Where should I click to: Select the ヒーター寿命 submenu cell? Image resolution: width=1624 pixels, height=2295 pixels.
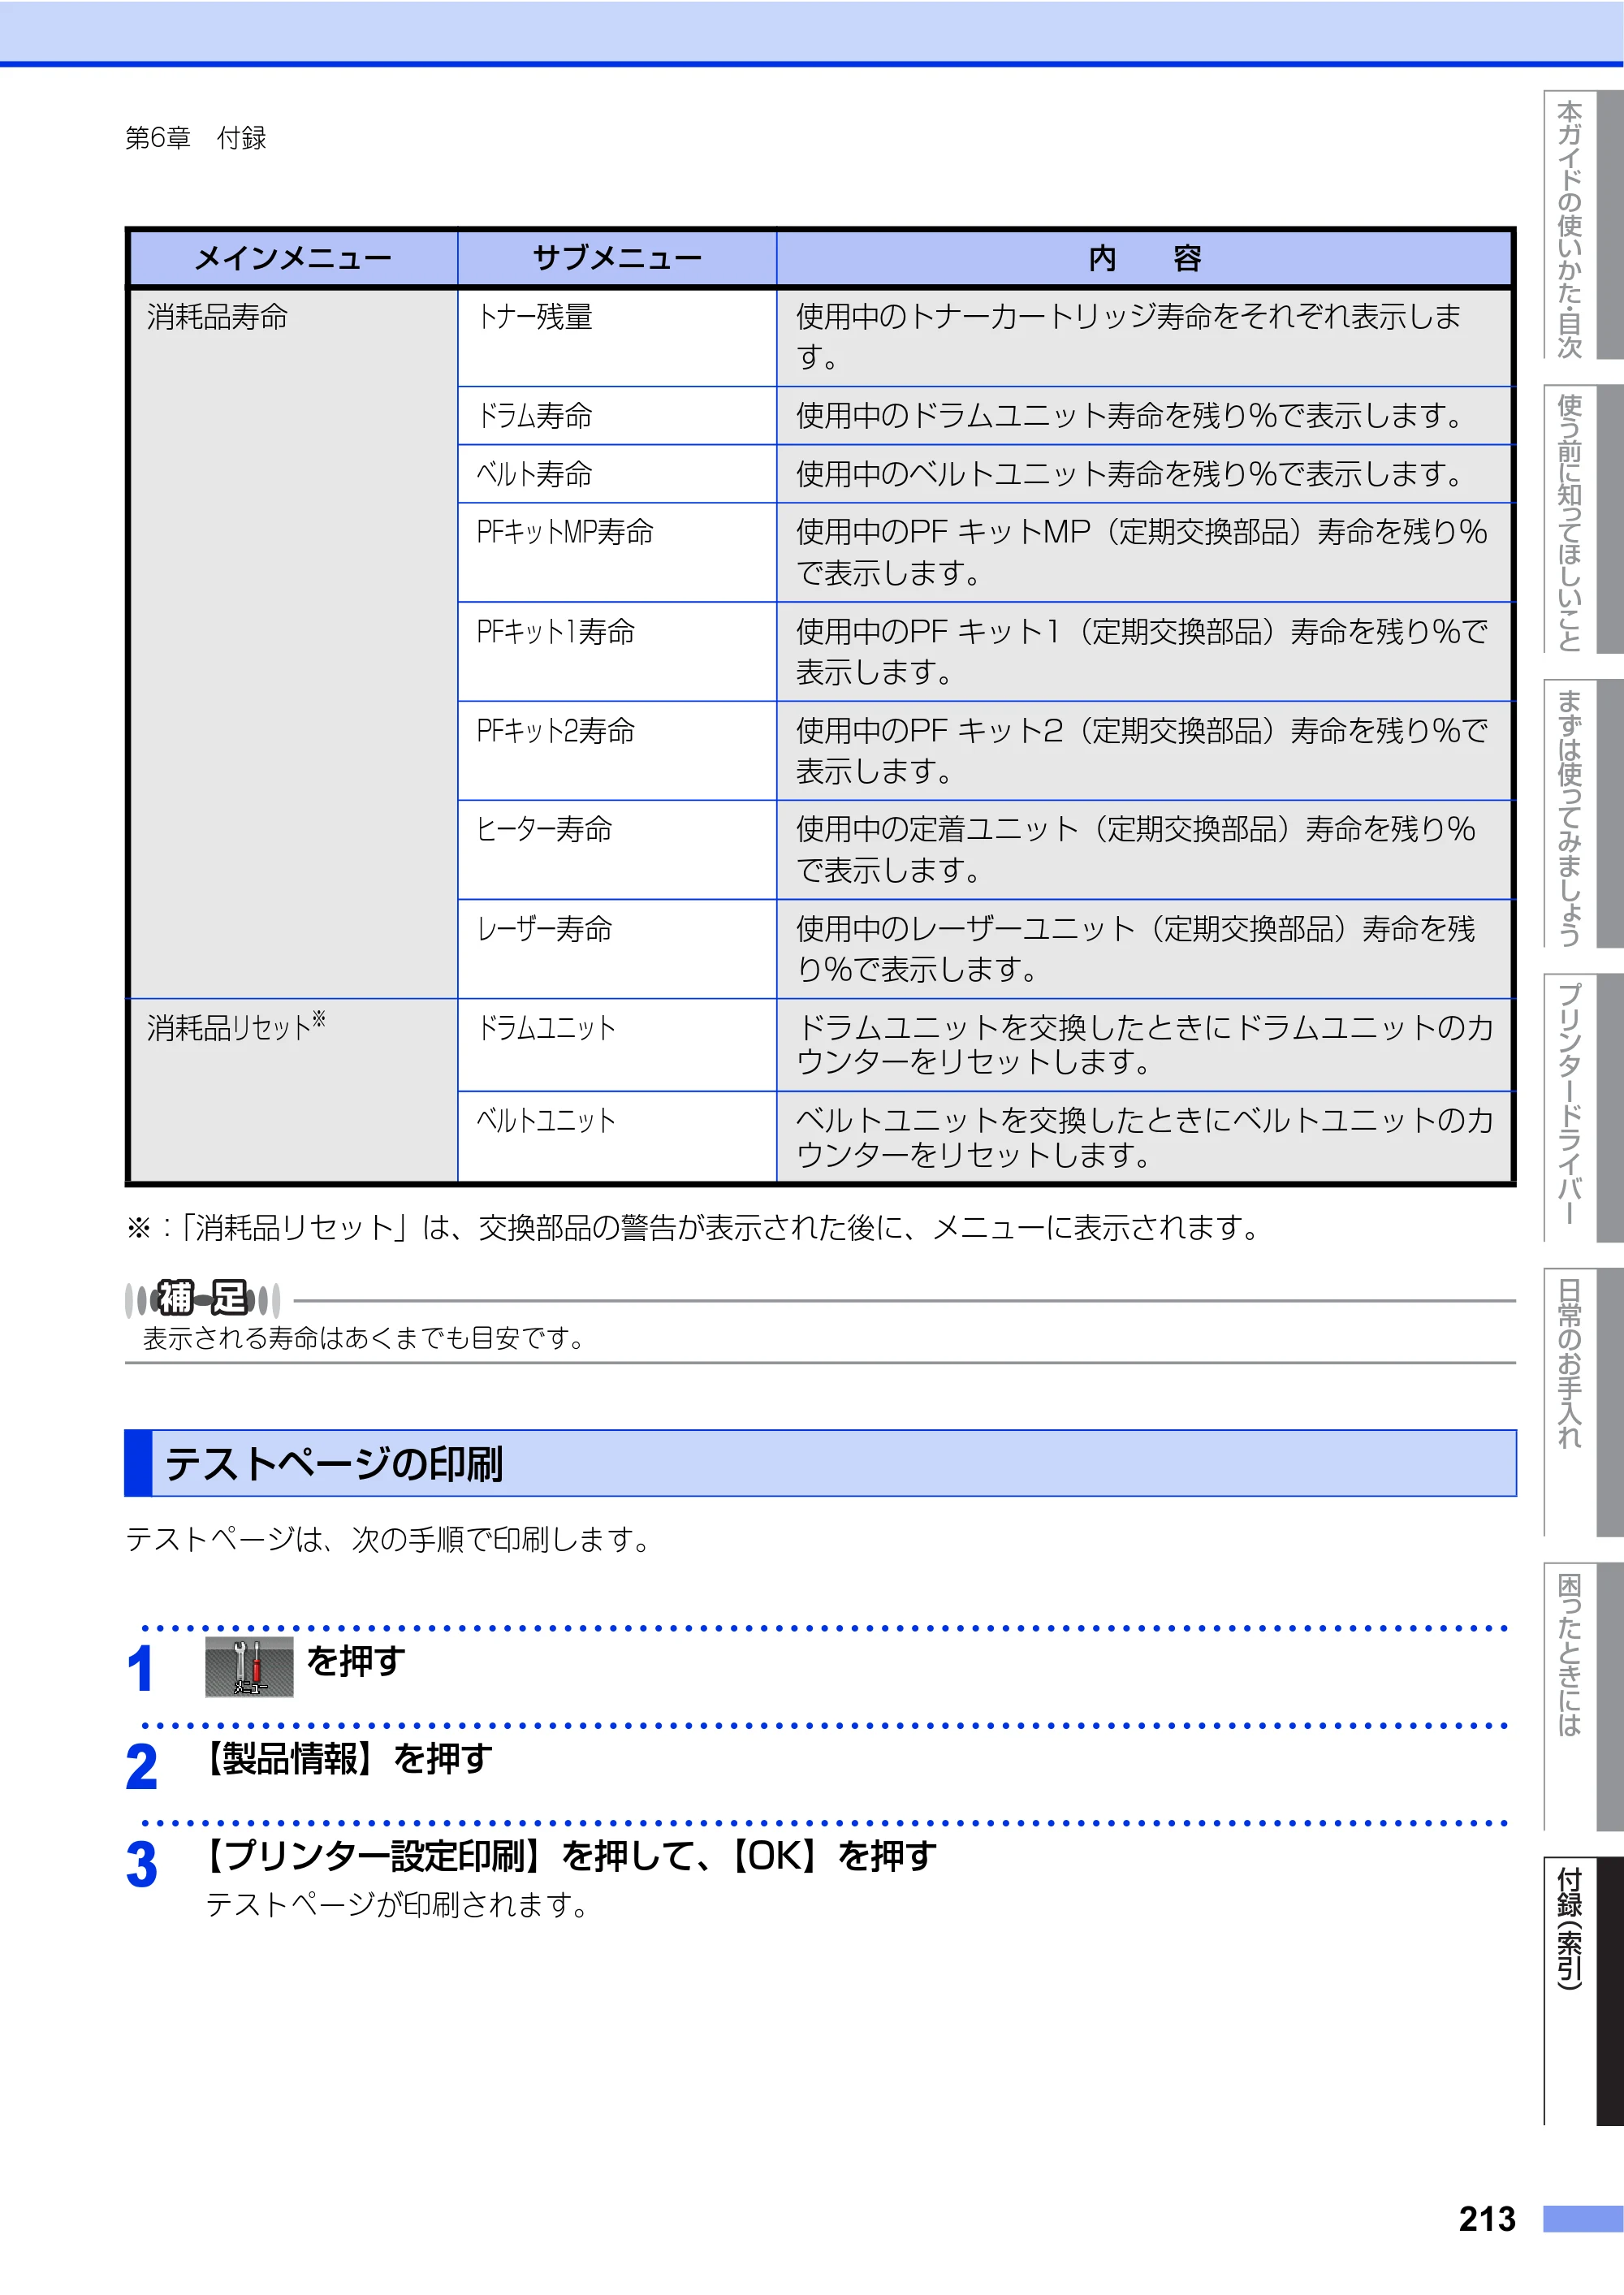pyautogui.click(x=617, y=849)
